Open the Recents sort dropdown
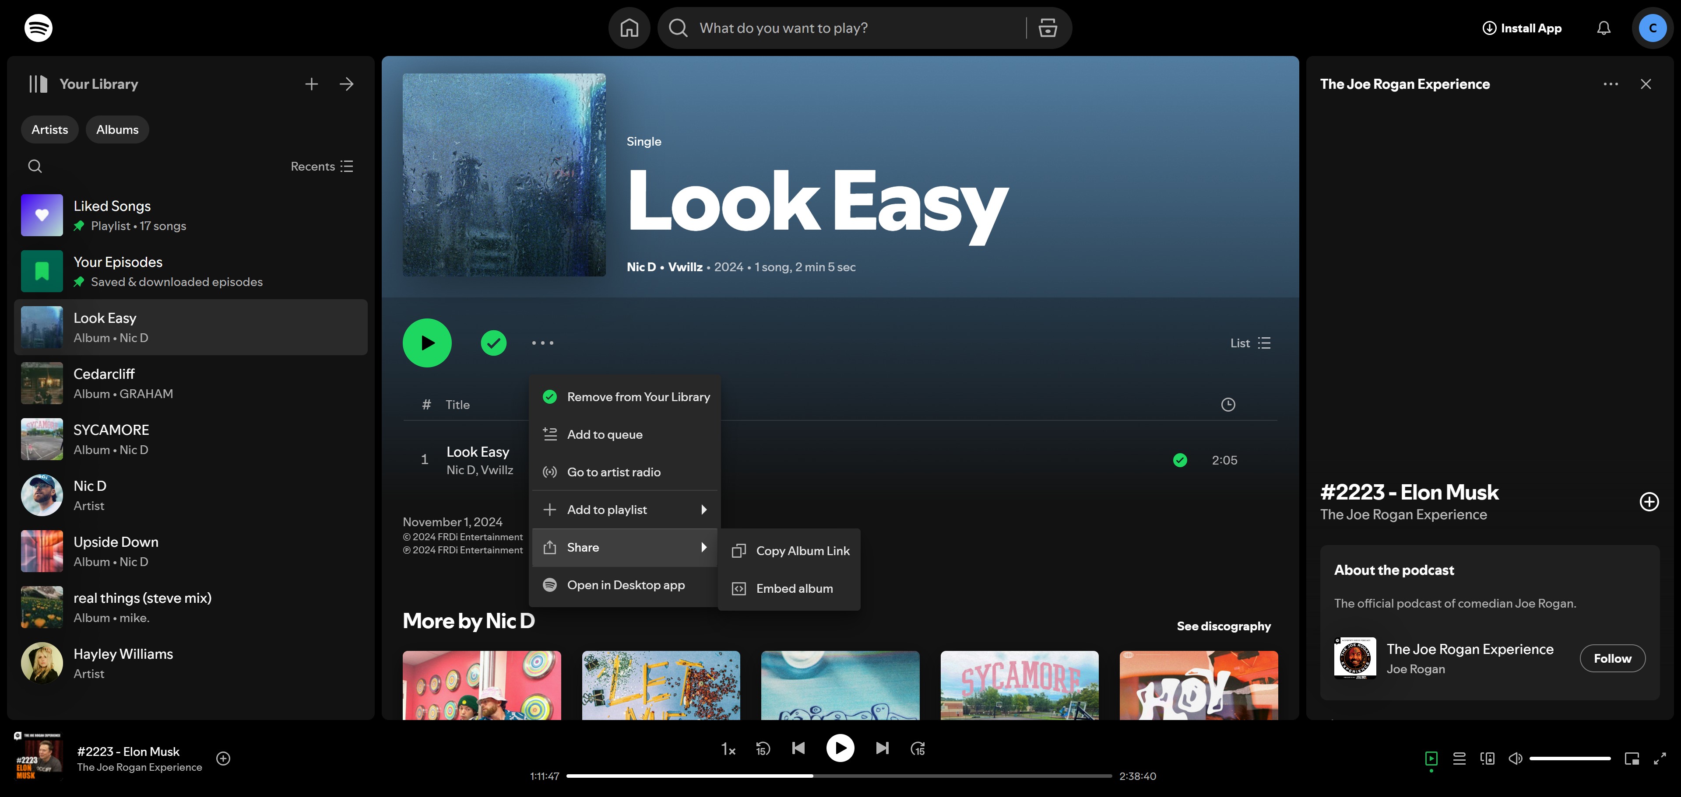 [322, 166]
